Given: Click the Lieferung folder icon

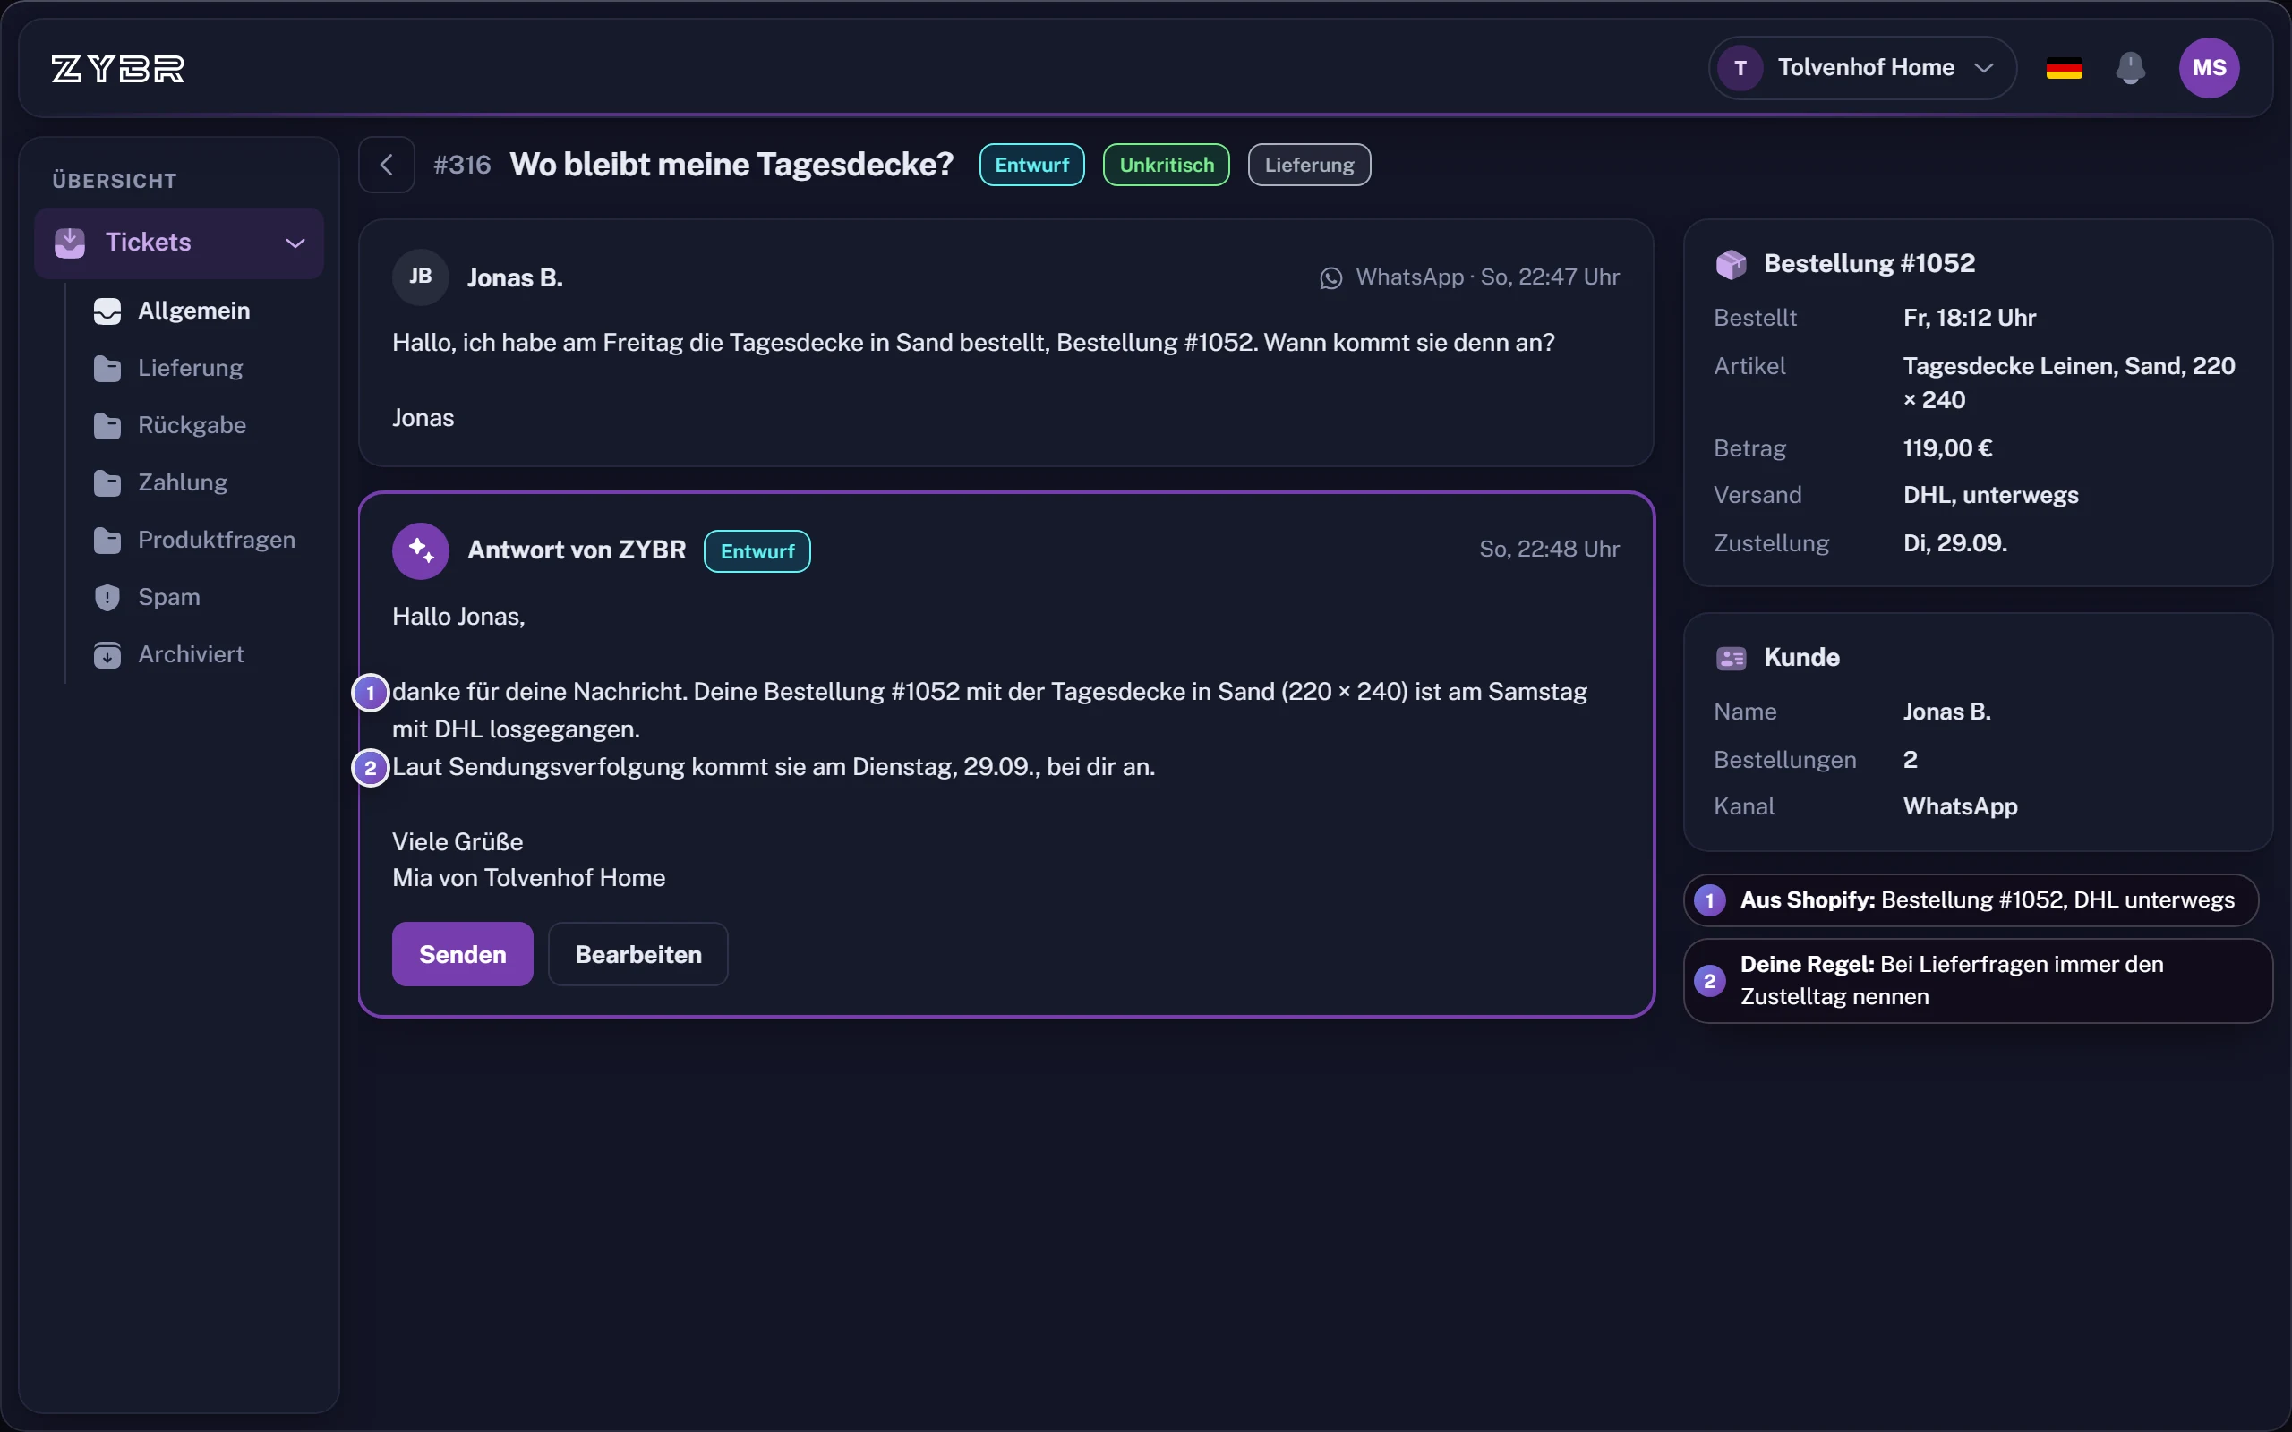Looking at the screenshot, I should [107, 369].
